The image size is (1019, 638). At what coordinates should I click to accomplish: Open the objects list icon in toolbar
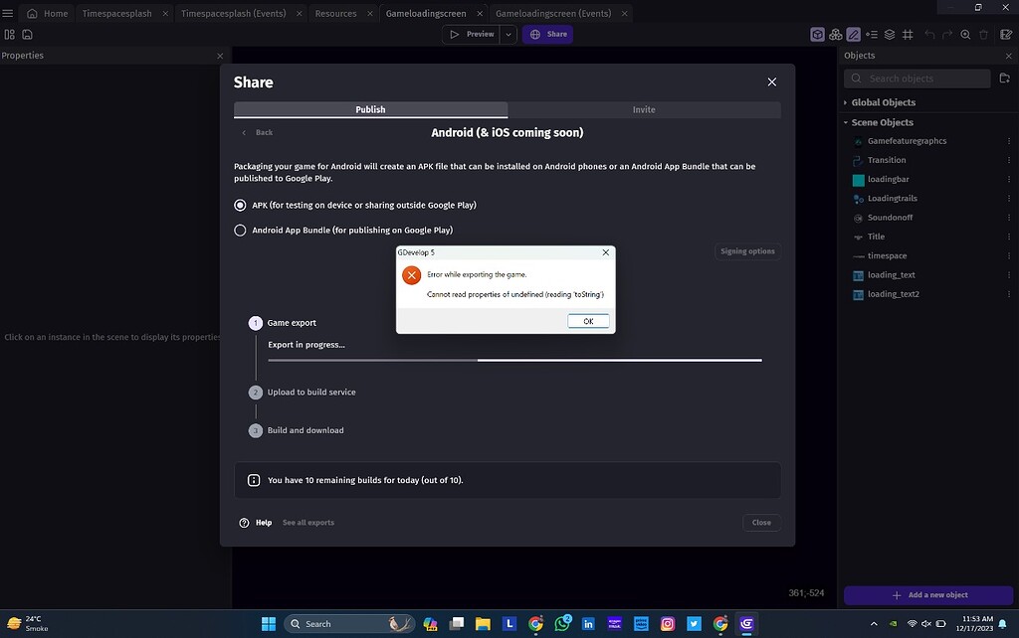click(x=872, y=34)
